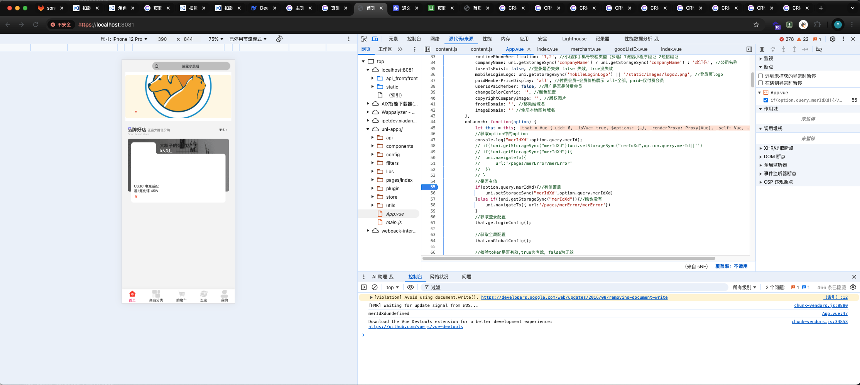
Task: Change the 75% zoom dropdown
Action: 216,39
